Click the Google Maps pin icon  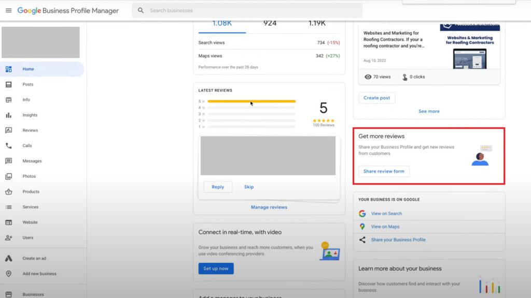(x=362, y=227)
